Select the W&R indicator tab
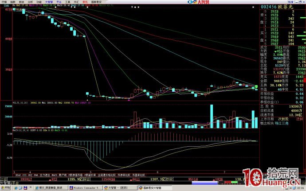306x191 pixels. coord(36,175)
